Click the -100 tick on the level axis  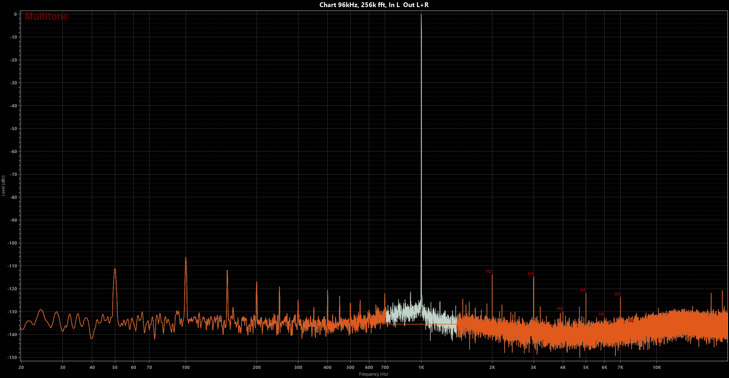coord(12,243)
